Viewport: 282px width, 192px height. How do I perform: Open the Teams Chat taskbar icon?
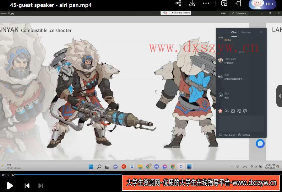click(x=115, y=167)
